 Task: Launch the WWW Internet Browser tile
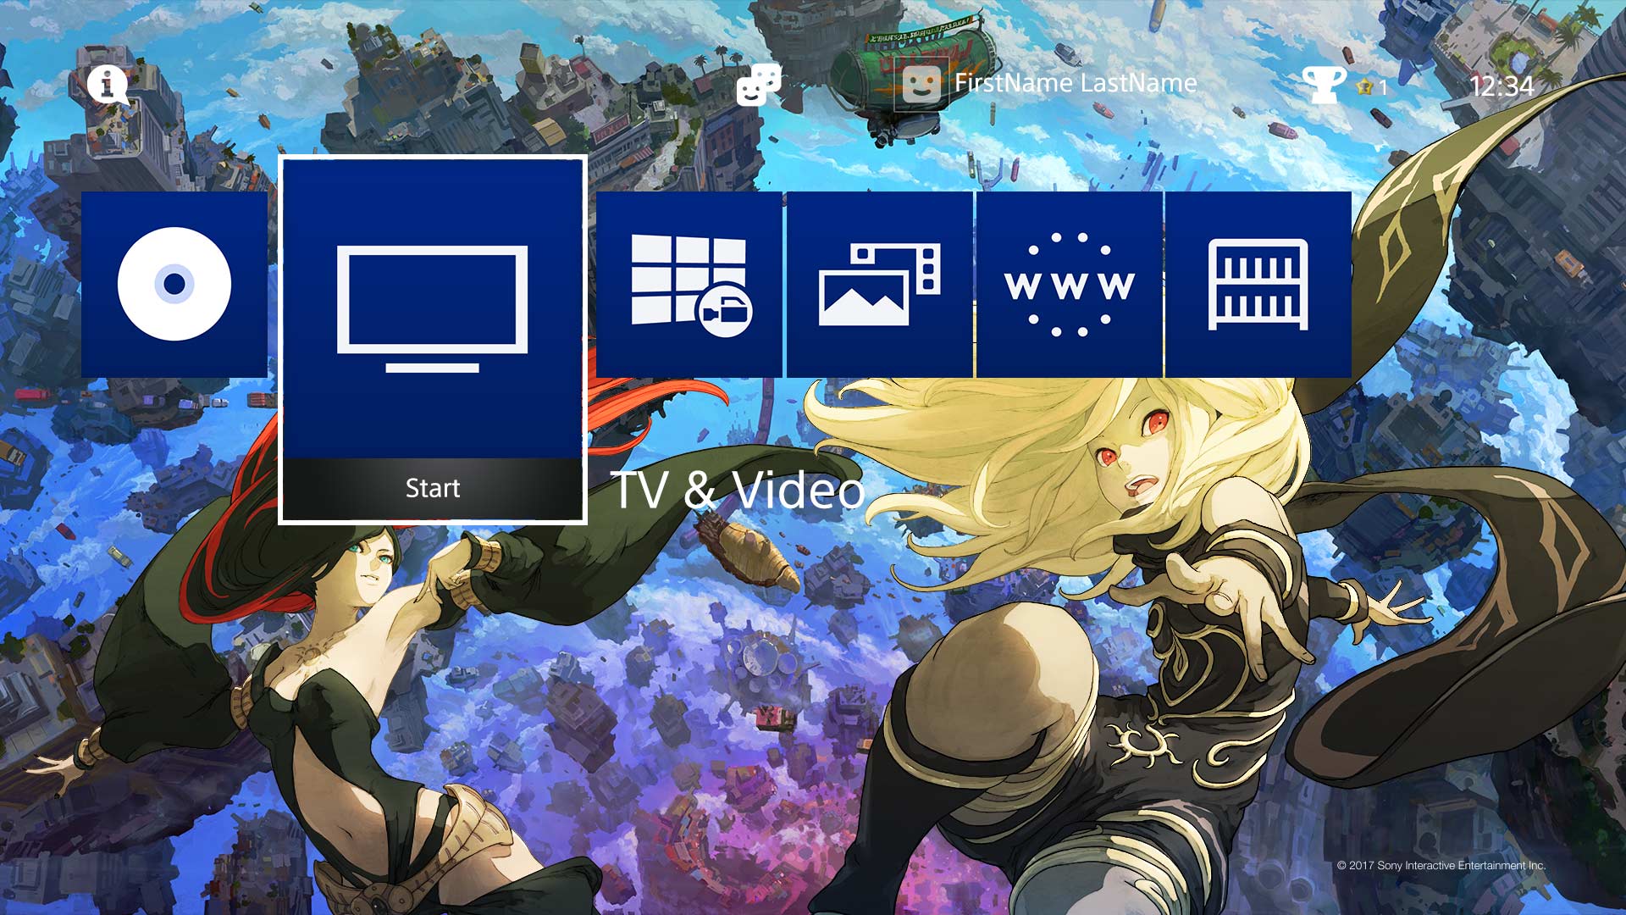click(x=1069, y=284)
